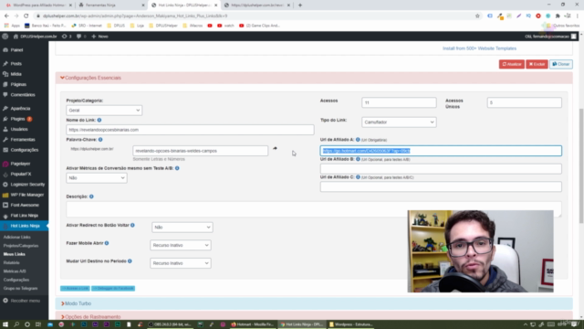Open the Métricas A/B submenu link
The image size is (584, 329).
click(x=15, y=271)
